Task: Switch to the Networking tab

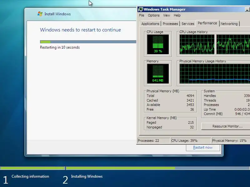Action: (x=229, y=24)
